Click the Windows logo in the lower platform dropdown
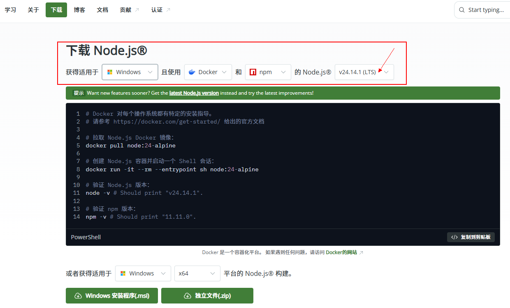The image size is (510, 308). (x=123, y=273)
